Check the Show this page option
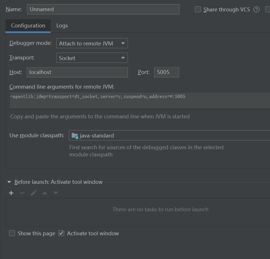 click(12, 233)
